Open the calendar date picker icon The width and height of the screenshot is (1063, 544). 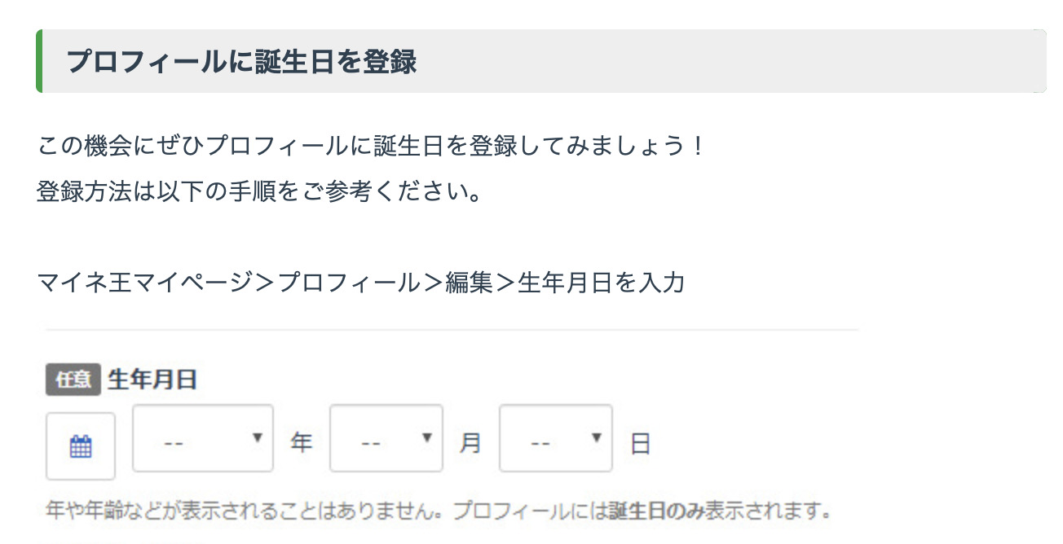[81, 445]
